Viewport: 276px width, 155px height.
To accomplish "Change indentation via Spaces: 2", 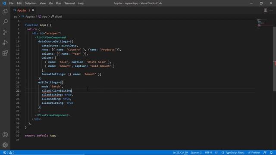I will [x=196, y=152].
